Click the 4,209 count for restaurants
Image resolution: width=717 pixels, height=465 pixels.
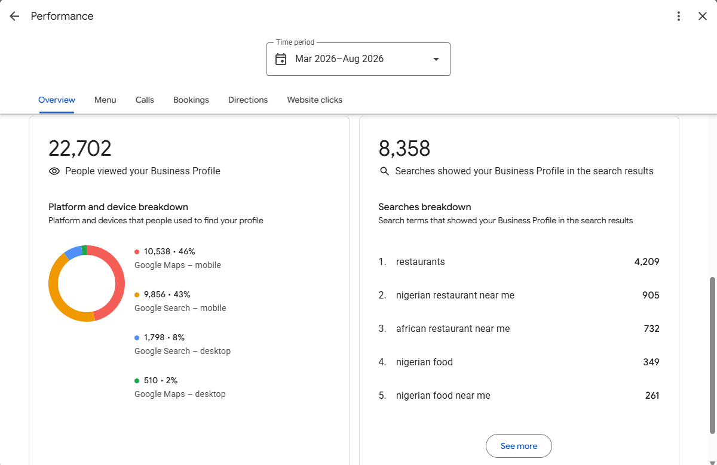(x=647, y=262)
